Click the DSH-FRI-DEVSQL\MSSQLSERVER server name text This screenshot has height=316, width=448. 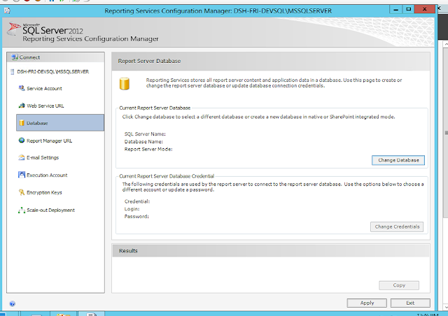tap(53, 71)
